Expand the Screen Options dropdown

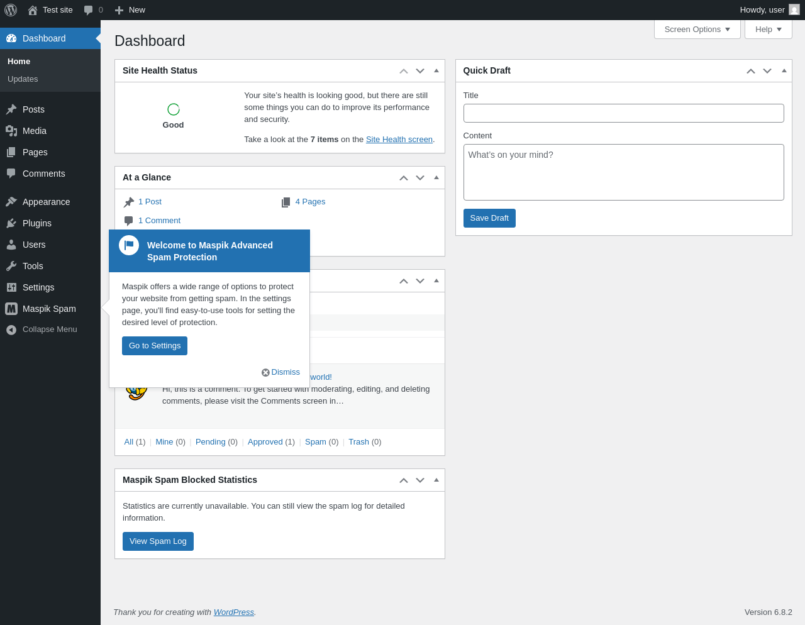697,30
